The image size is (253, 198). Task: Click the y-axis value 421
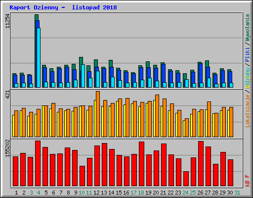pos(7,95)
